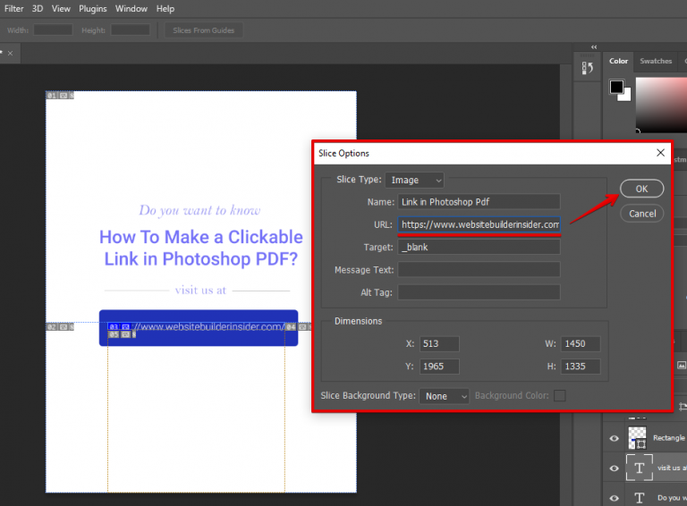Open the Slice Type dropdown
Viewport: 687px width, 506px height.
(x=414, y=180)
